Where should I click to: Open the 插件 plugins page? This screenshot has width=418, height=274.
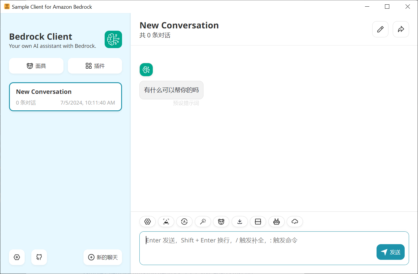pos(95,66)
